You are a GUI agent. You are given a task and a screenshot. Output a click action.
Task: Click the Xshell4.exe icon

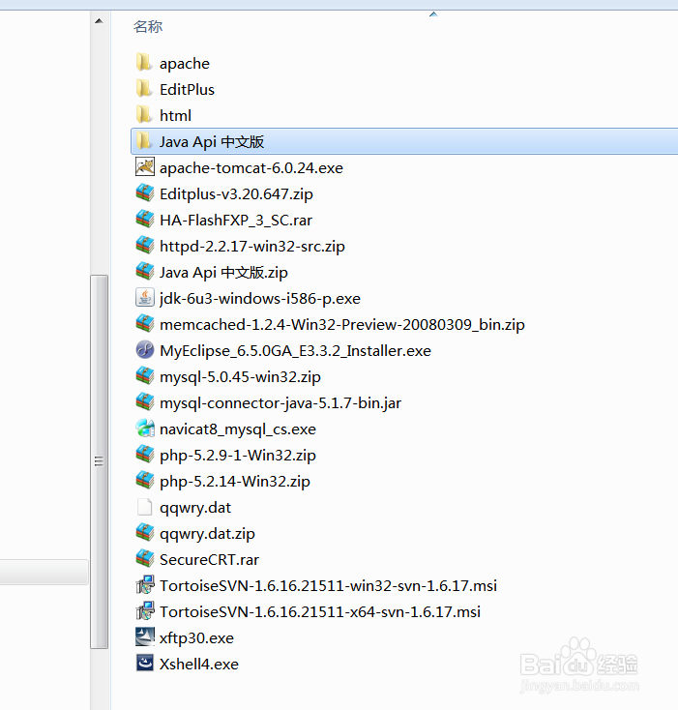click(x=145, y=664)
